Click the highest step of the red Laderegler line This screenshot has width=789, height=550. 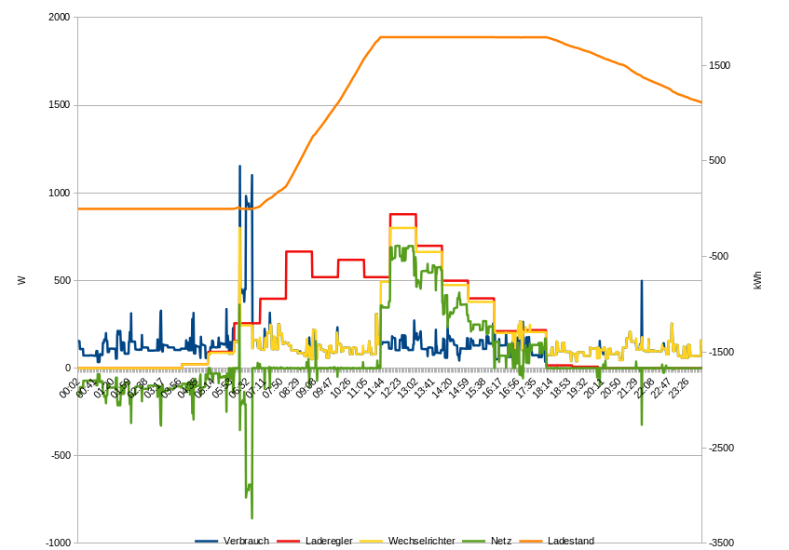tap(402, 214)
